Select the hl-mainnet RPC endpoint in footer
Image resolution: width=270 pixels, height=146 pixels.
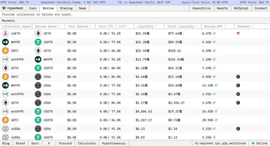pyautogui.click(x=220, y=143)
